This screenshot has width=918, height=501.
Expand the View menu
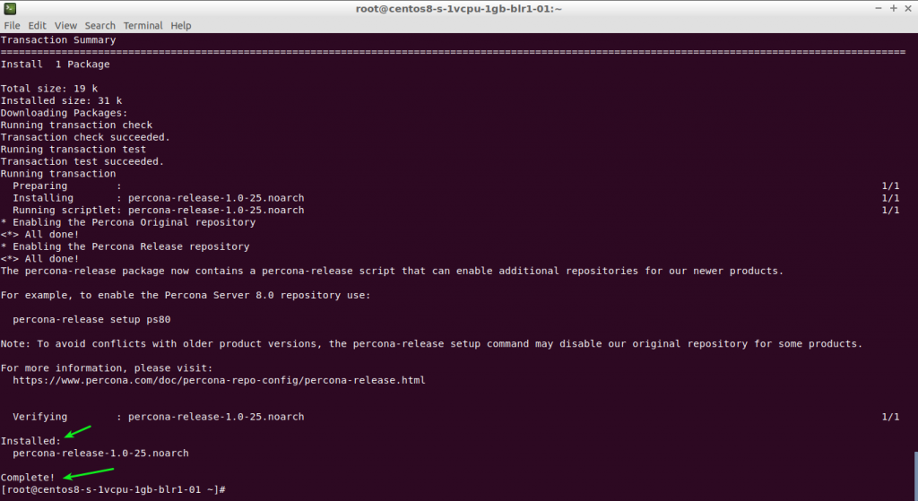[66, 26]
